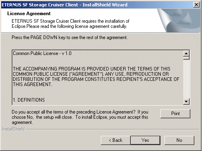Click the window title 'ETERNUS SF Storage Cruiser Client'

[x=64, y=5]
